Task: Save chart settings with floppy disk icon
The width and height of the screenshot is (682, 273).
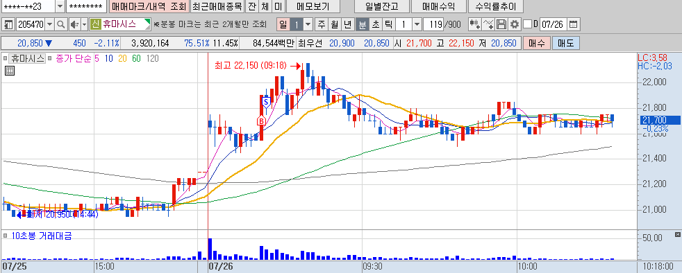Action: 501,24
